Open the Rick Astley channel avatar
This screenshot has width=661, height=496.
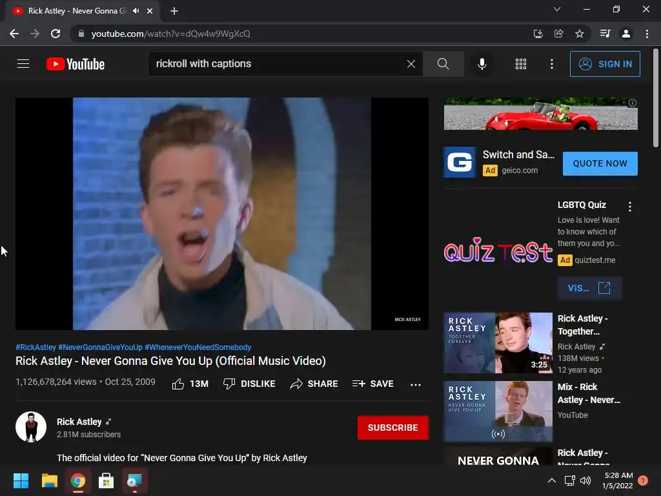[x=31, y=427]
